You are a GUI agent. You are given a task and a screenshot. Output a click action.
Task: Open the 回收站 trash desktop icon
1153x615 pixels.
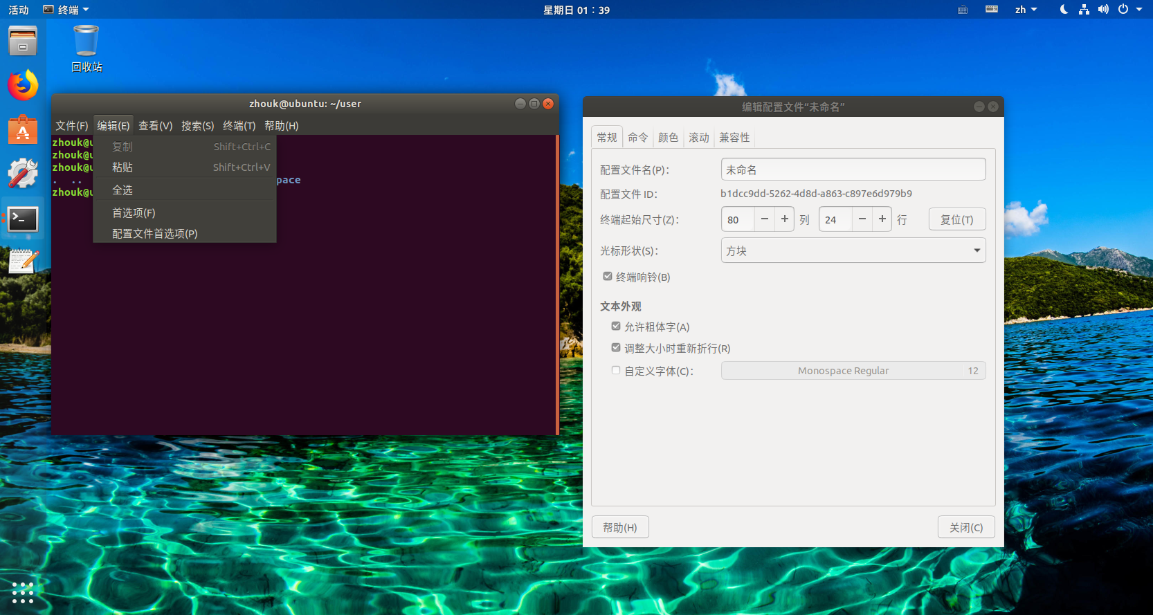point(87,48)
